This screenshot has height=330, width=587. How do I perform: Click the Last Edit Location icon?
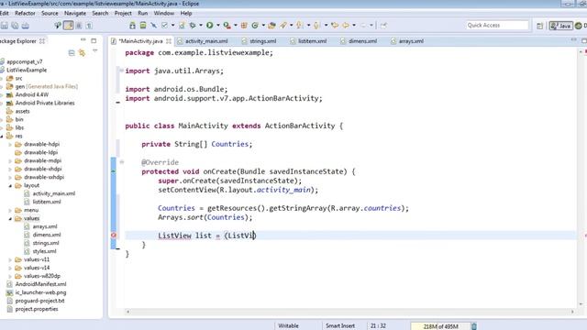[x=335, y=26]
